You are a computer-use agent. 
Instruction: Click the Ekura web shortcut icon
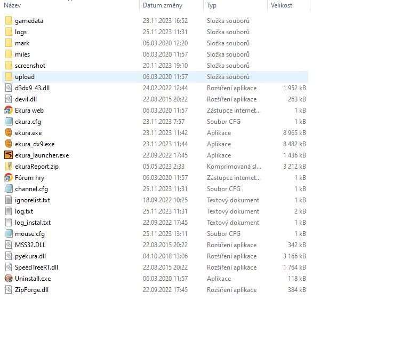pyautogui.click(x=9, y=111)
